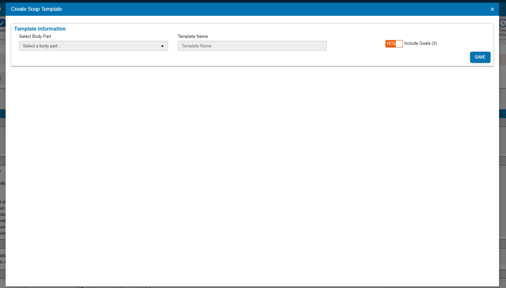506x288 pixels.
Task: Click the Time In/Out clock icon
Action: coord(502,23)
